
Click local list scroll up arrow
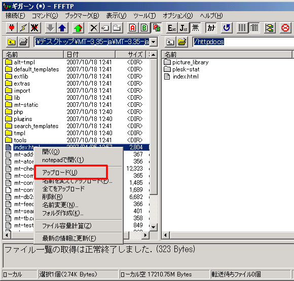pos(154,55)
